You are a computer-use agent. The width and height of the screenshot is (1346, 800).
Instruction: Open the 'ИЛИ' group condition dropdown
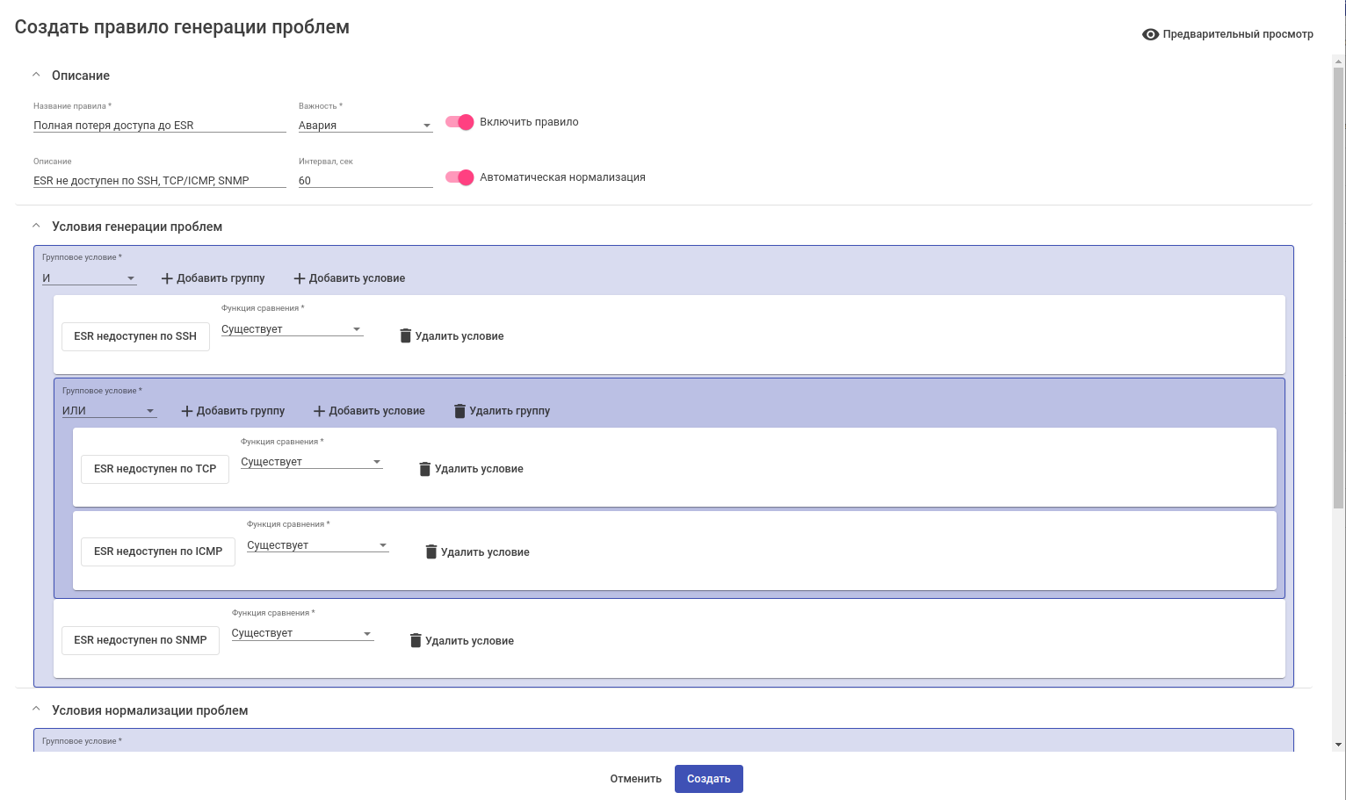(109, 411)
